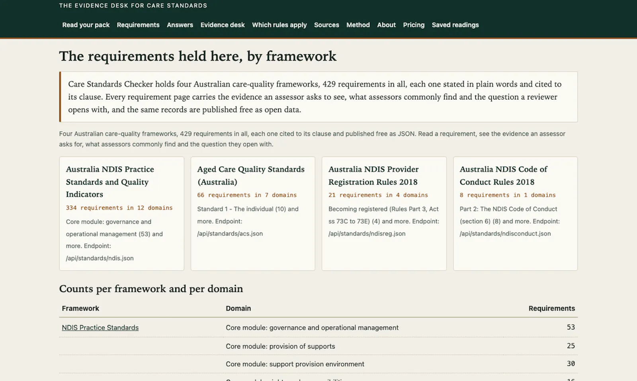Click the 'Counts per framework and per domain' heading

tap(151, 289)
